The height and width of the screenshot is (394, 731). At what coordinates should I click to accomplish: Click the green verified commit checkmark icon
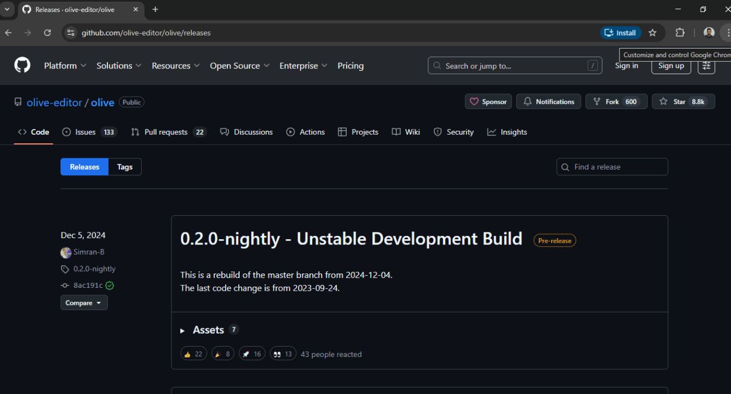pyautogui.click(x=110, y=286)
